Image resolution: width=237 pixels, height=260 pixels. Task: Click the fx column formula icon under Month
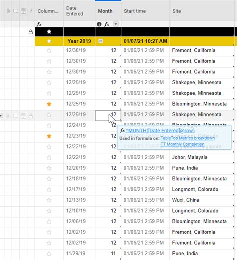(107, 24)
